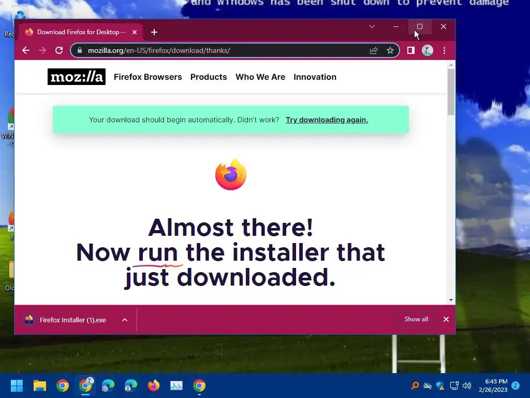Open the Firefox Browsers menu

148,77
